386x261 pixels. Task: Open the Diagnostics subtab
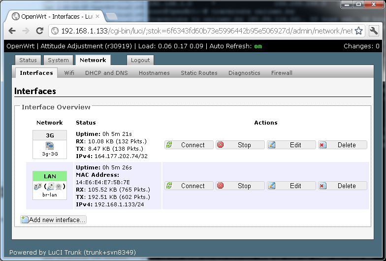tap(244, 73)
